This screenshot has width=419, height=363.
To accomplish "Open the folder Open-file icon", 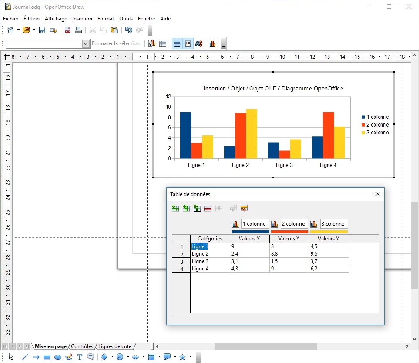I will pyautogui.click(x=26, y=30).
